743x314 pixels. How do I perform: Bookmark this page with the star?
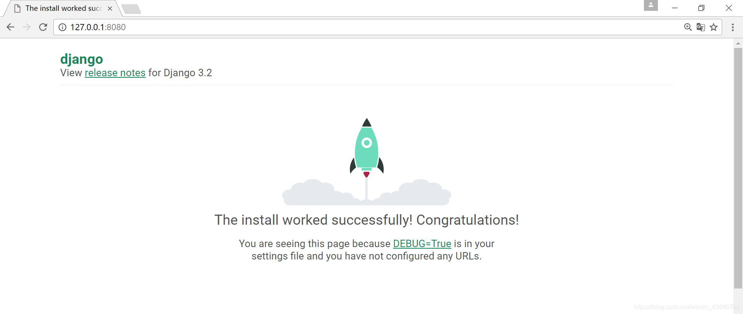(x=714, y=27)
